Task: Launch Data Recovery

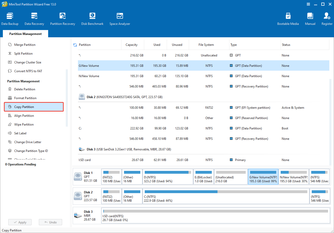Action: 34,18
